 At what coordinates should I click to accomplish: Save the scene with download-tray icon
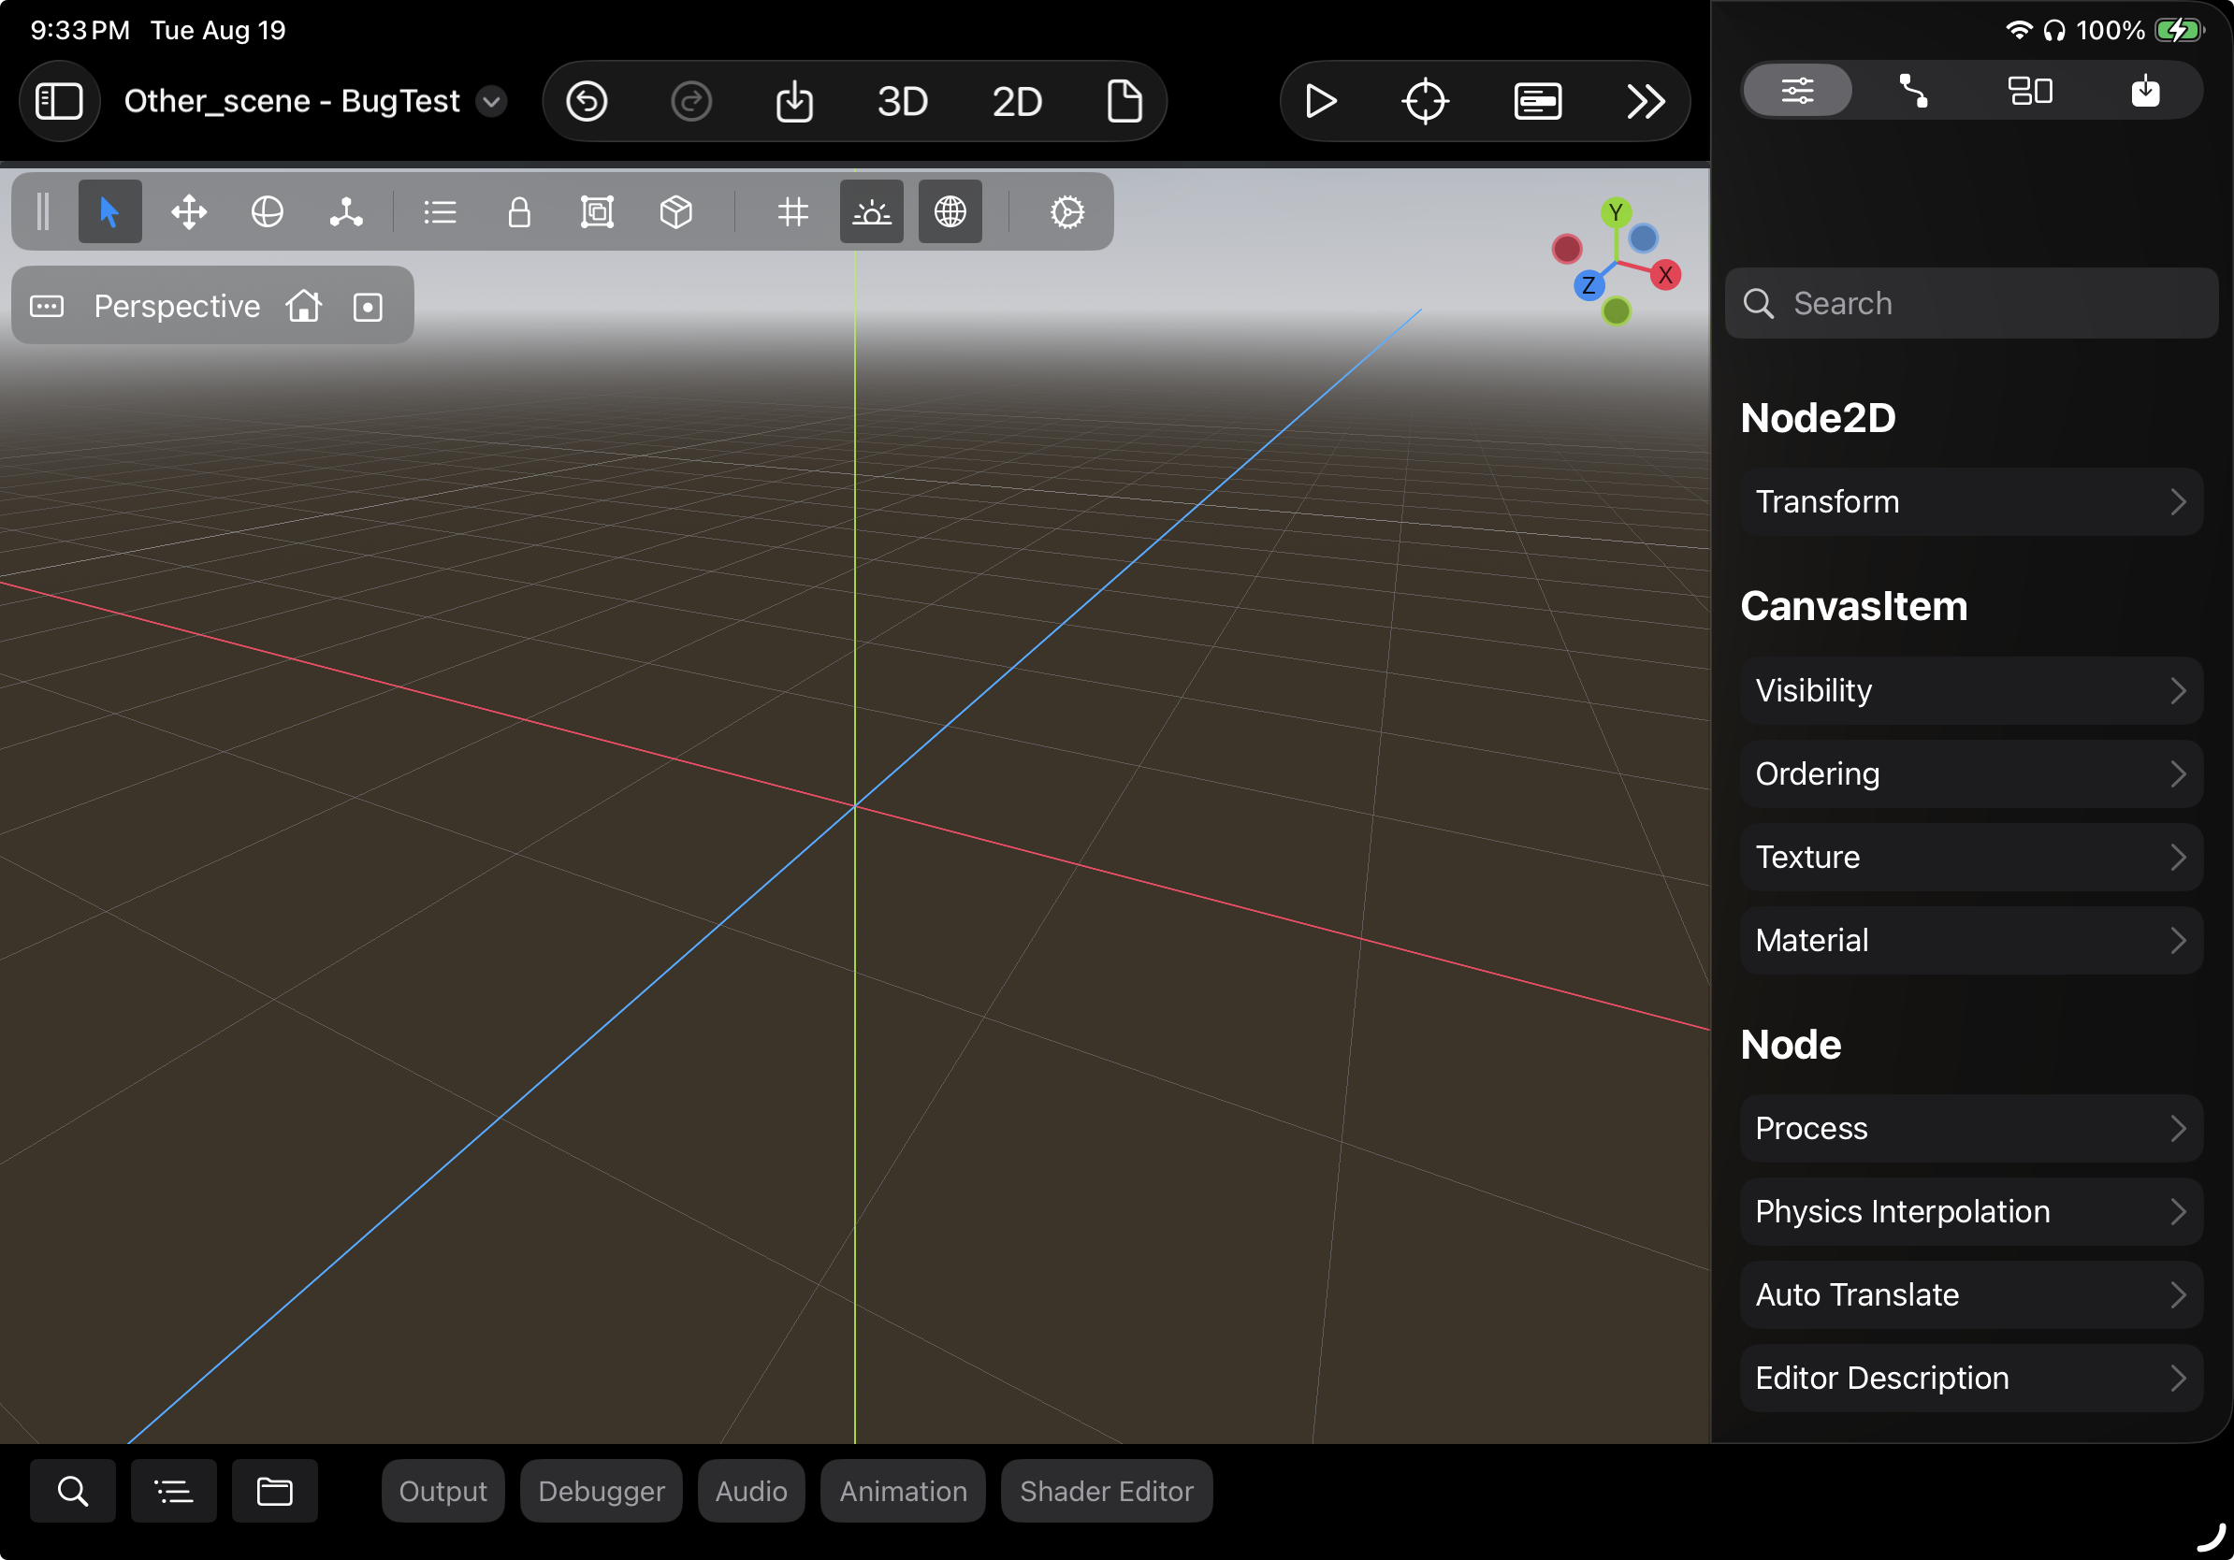(795, 101)
